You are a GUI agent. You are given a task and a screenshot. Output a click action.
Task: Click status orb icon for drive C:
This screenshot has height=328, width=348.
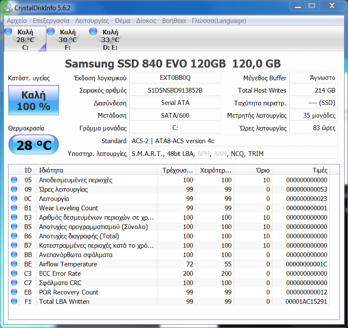(x=8, y=31)
